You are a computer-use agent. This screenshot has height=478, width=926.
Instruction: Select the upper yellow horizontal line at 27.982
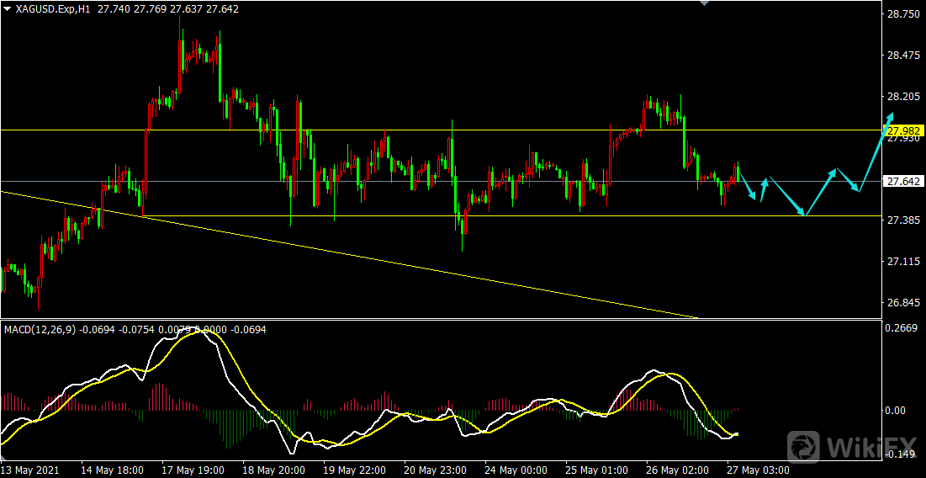point(421,130)
